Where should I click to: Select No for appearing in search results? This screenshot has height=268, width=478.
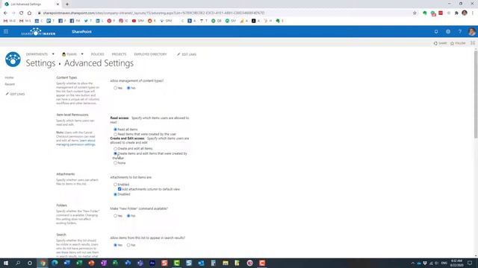(x=128, y=245)
